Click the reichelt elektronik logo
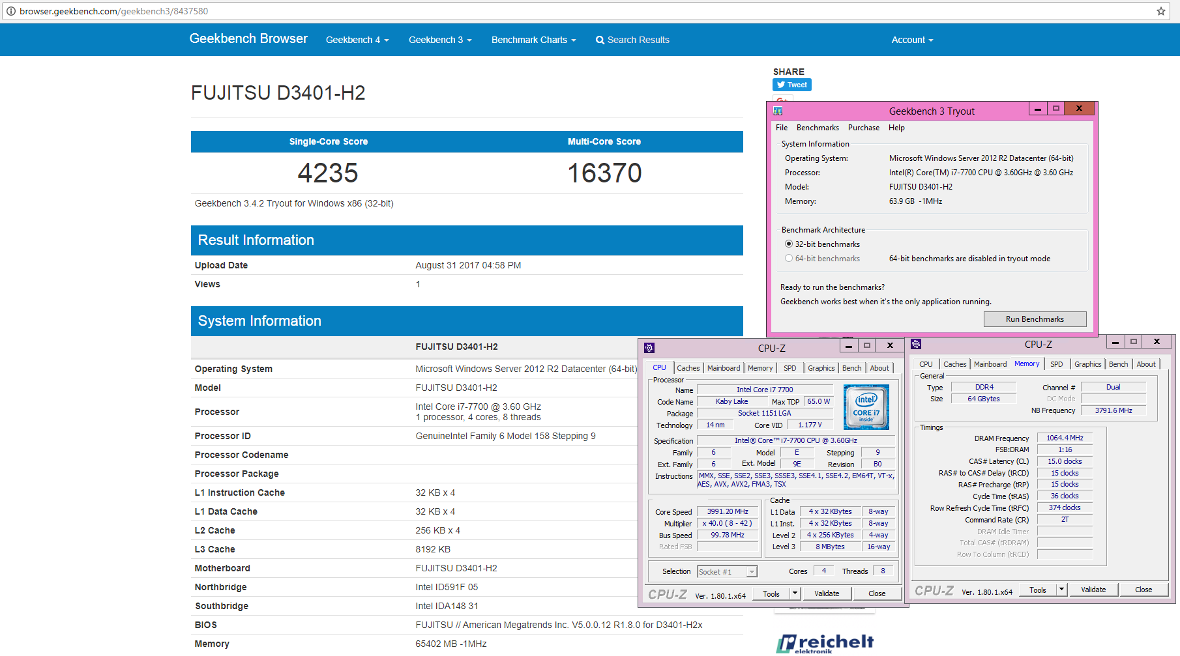Viewport: 1180px width, 656px height. 825,643
